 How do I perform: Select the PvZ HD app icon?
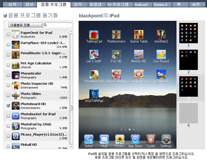point(116,55)
